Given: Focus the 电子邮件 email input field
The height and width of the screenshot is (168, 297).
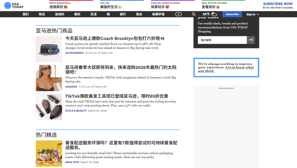Looking at the screenshot, I should (222, 40).
